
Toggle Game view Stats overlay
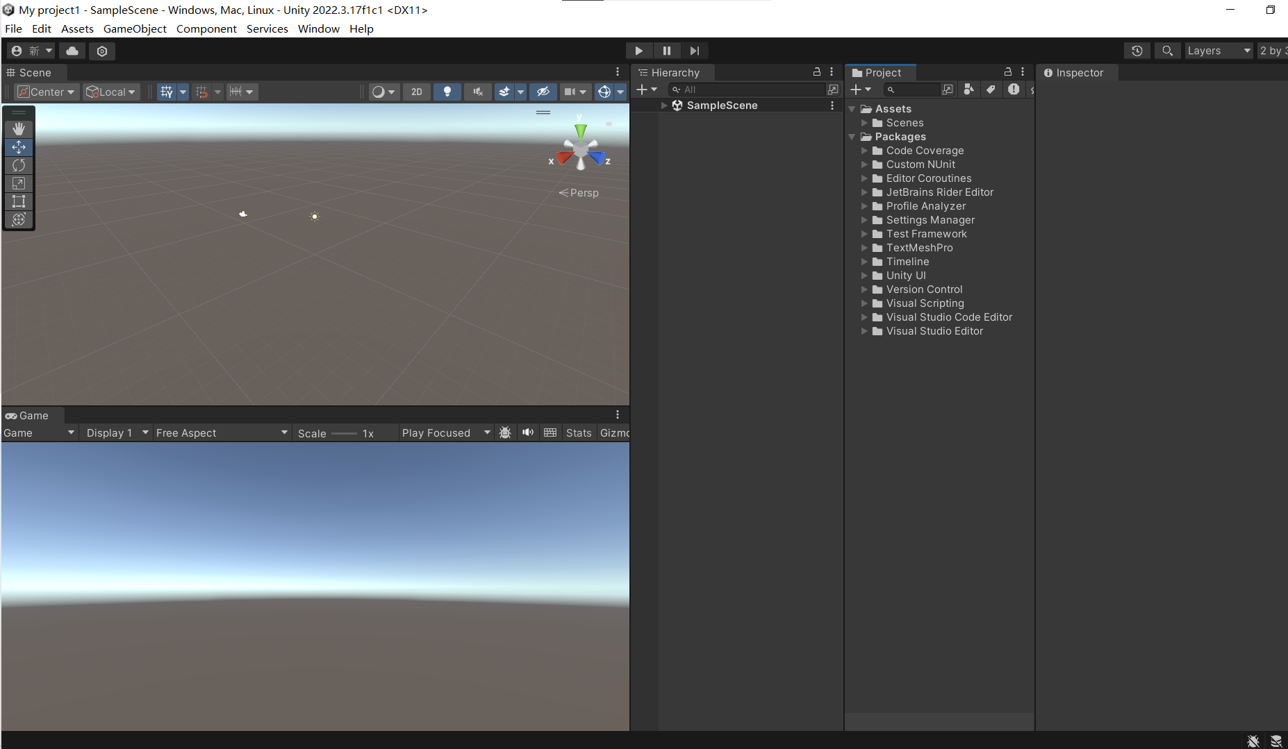tap(579, 433)
